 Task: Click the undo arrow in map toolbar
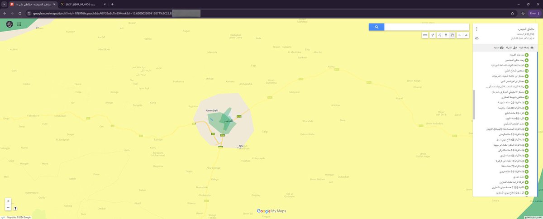point(459,35)
